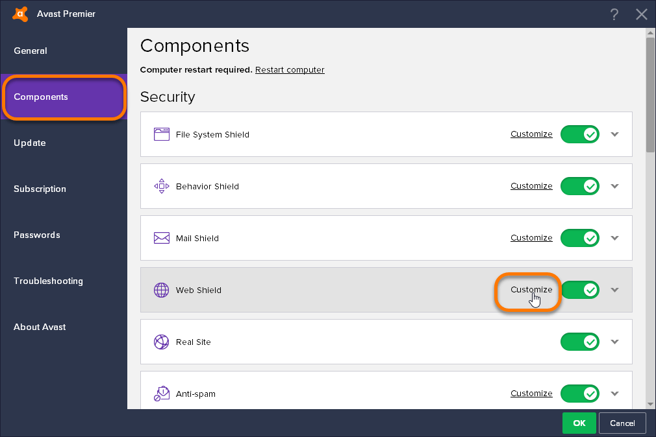Screen dimensions: 656x437
Task: Open Web Shield Customize link
Action: [x=531, y=290]
